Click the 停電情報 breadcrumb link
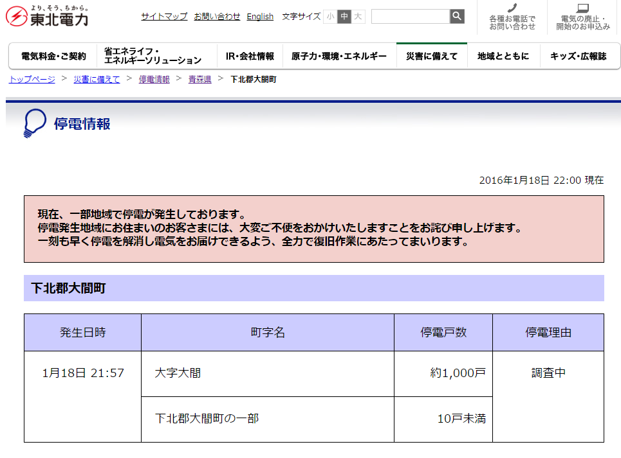Screen dimensions: 621x458 [153, 80]
